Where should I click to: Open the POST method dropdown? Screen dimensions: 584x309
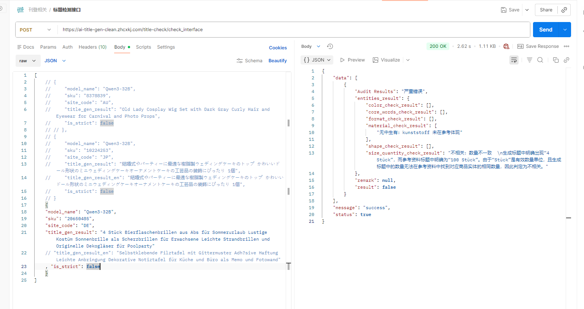click(35, 30)
